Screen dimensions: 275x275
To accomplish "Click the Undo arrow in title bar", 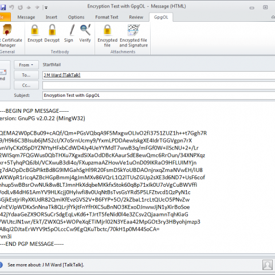I will click(x=11, y=7).
